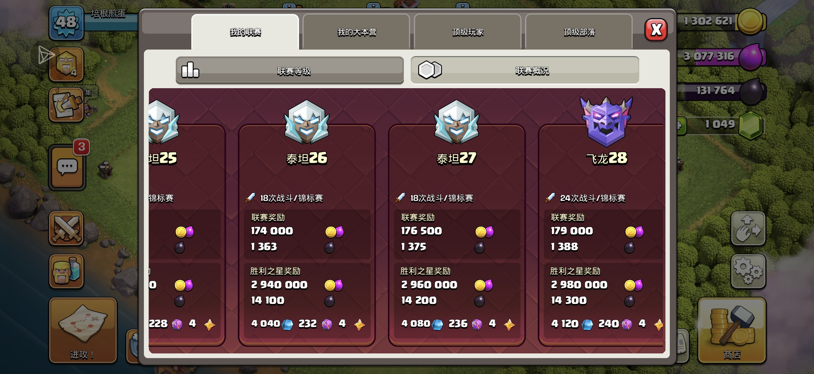This screenshot has height=374, width=814.
Task: Switch to the 顶级玩家 tab
Action: (468, 32)
